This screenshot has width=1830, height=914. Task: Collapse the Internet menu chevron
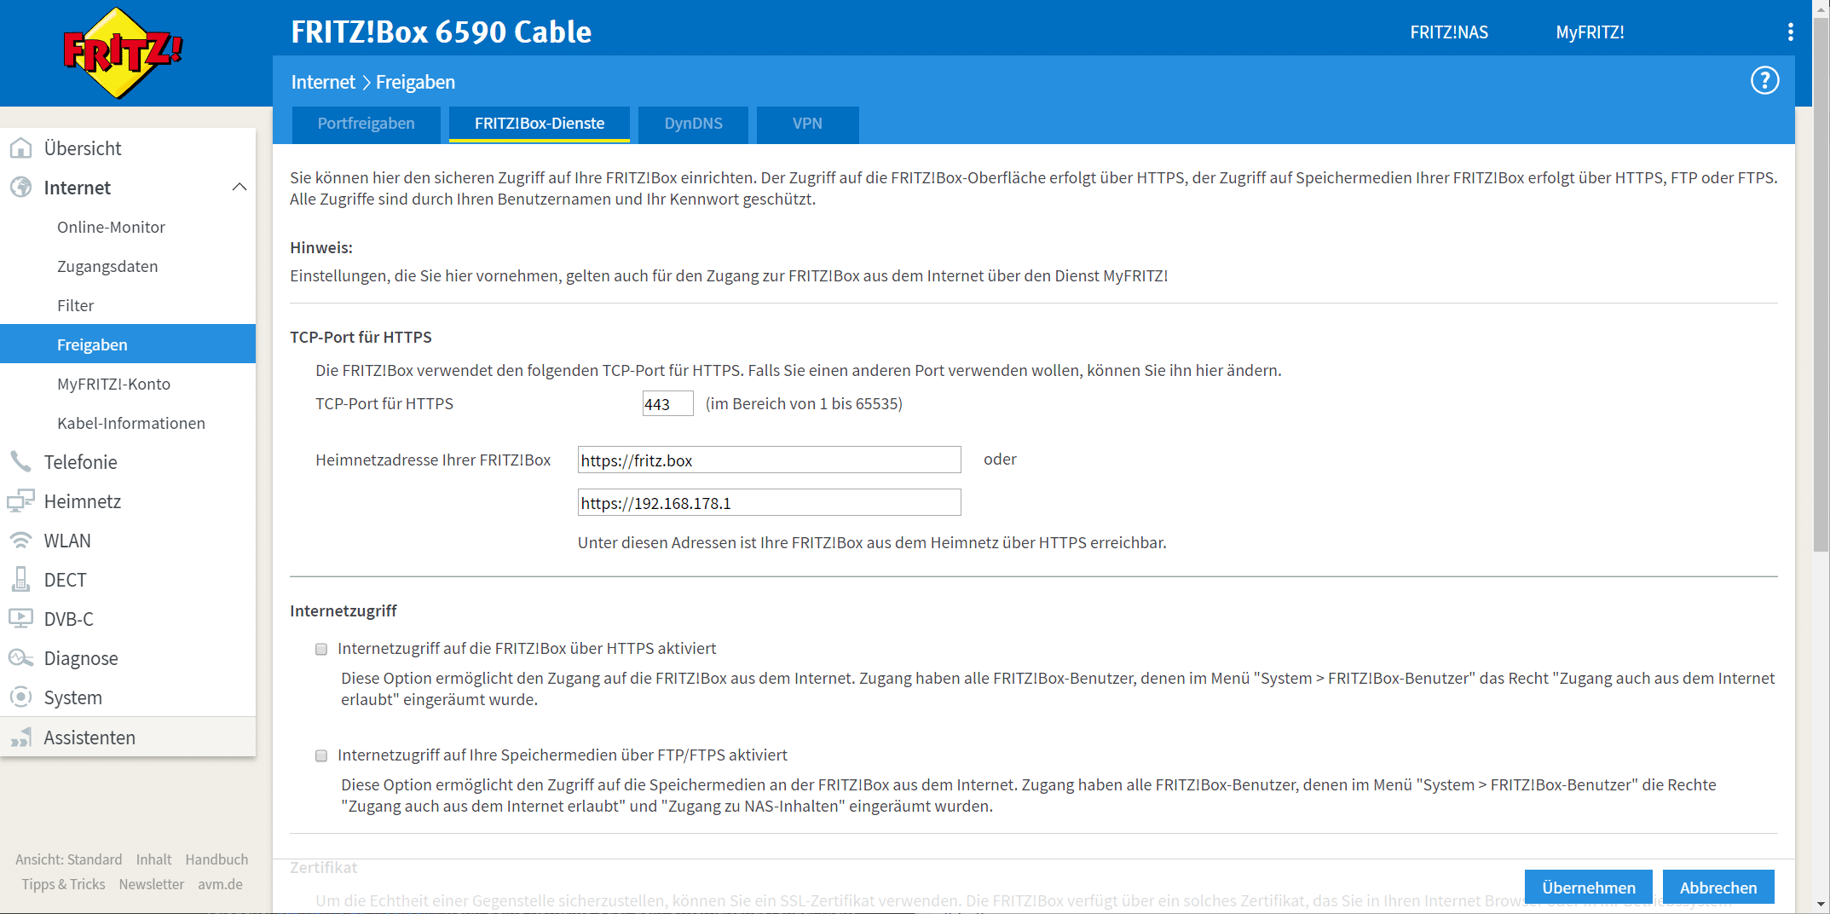point(240,188)
